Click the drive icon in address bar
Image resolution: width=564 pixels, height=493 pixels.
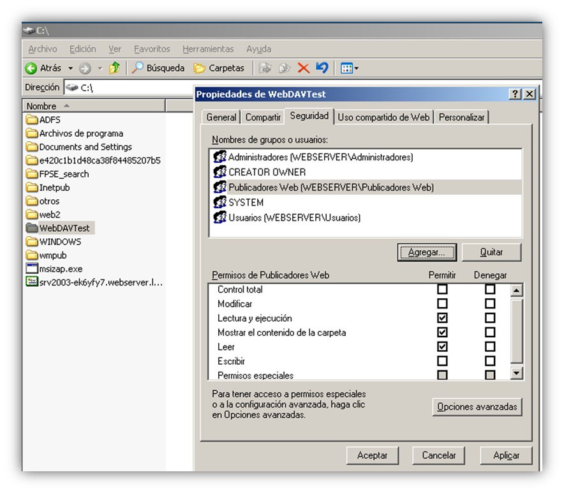72,87
